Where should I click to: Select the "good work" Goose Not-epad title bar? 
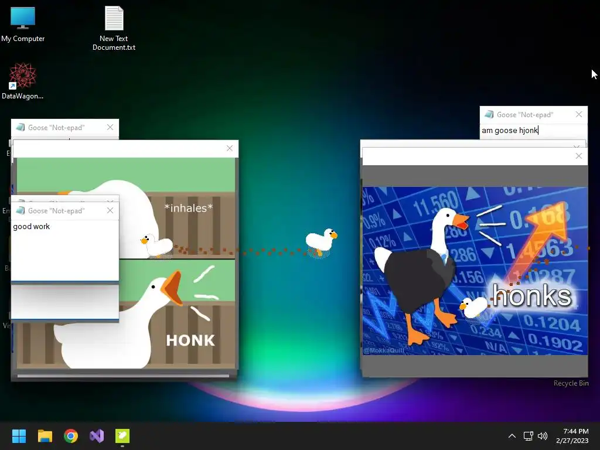(65, 210)
